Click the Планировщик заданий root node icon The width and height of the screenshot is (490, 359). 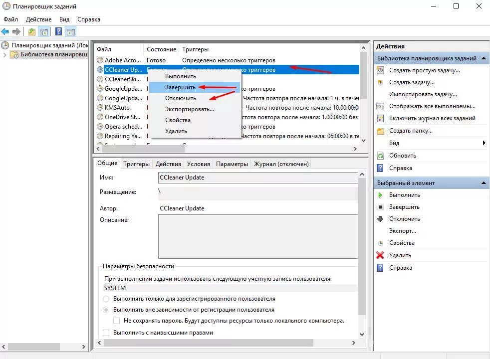coord(5,45)
